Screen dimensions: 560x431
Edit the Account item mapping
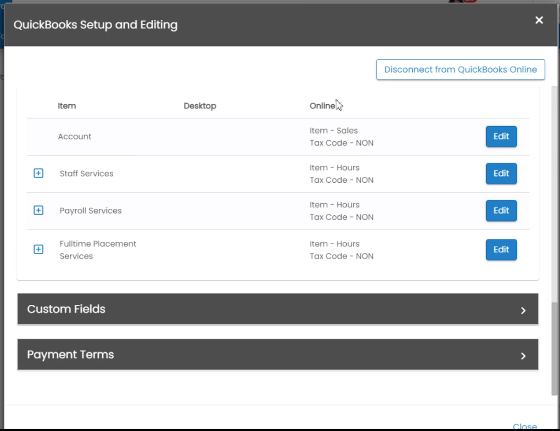[x=501, y=136]
